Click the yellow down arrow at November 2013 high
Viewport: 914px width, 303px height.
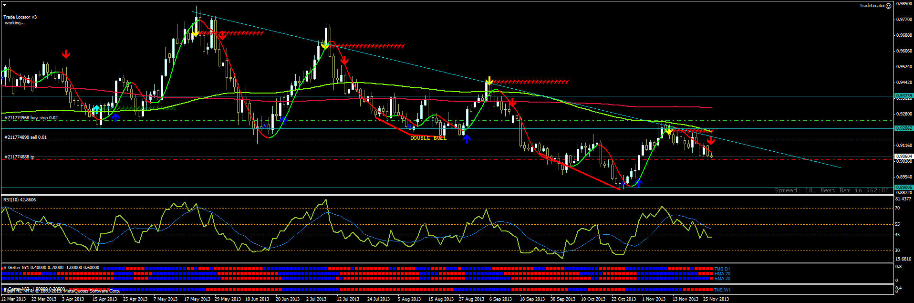(x=668, y=130)
